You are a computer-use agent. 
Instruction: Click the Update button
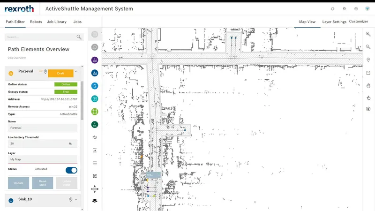18,183
